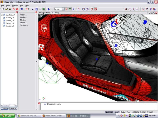Screen dimensions: 158x118
Task: Click the New file toolbar icon
Action: click(2, 9)
